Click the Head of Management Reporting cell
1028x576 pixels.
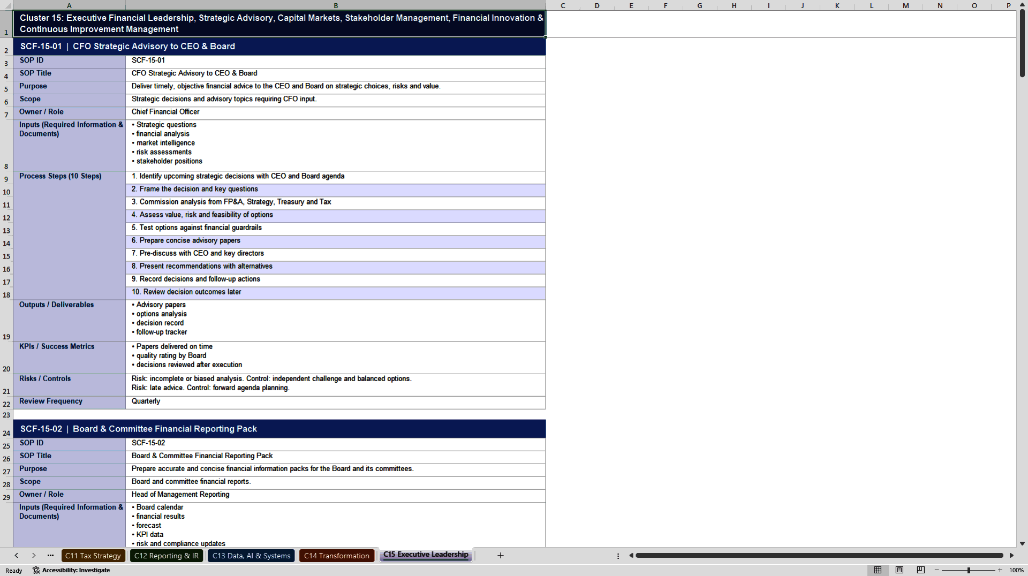pos(336,495)
